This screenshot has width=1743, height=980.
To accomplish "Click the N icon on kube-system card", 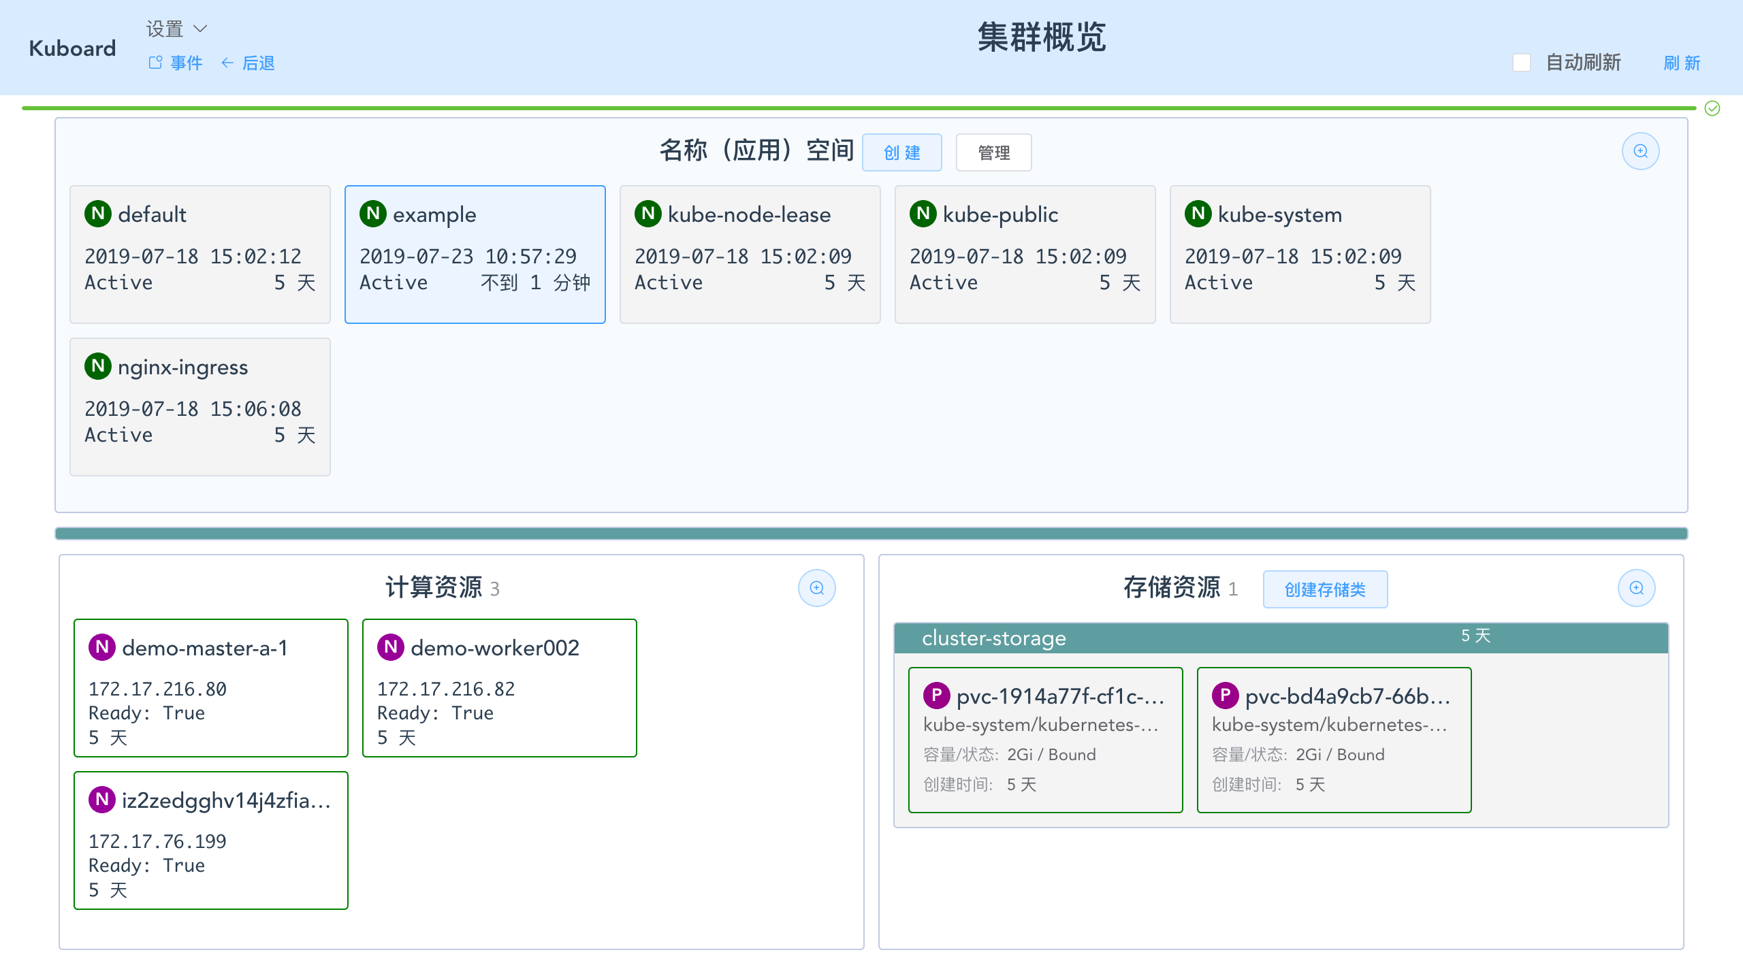I will [x=1198, y=213].
